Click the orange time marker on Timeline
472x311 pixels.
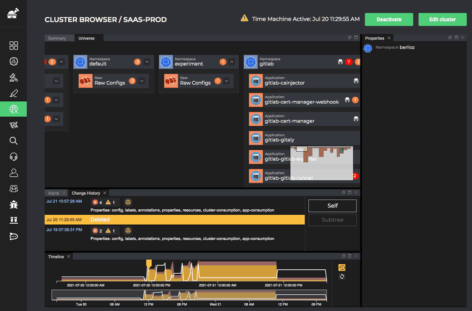pyautogui.click(x=148, y=263)
